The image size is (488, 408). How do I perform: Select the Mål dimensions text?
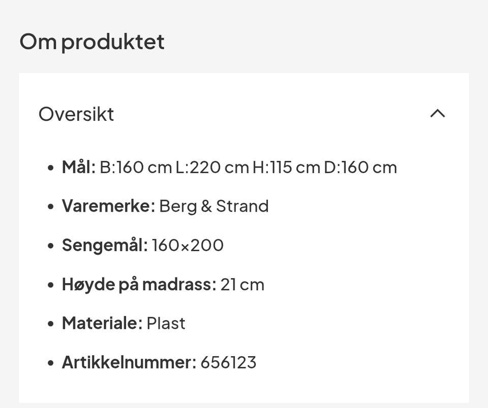(x=247, y=167)
